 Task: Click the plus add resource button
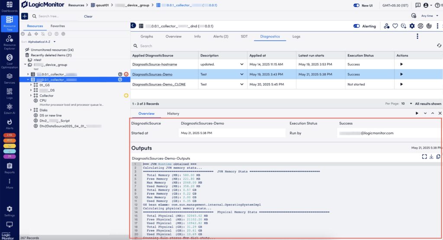pyautogui.click(x=25, y=16)
